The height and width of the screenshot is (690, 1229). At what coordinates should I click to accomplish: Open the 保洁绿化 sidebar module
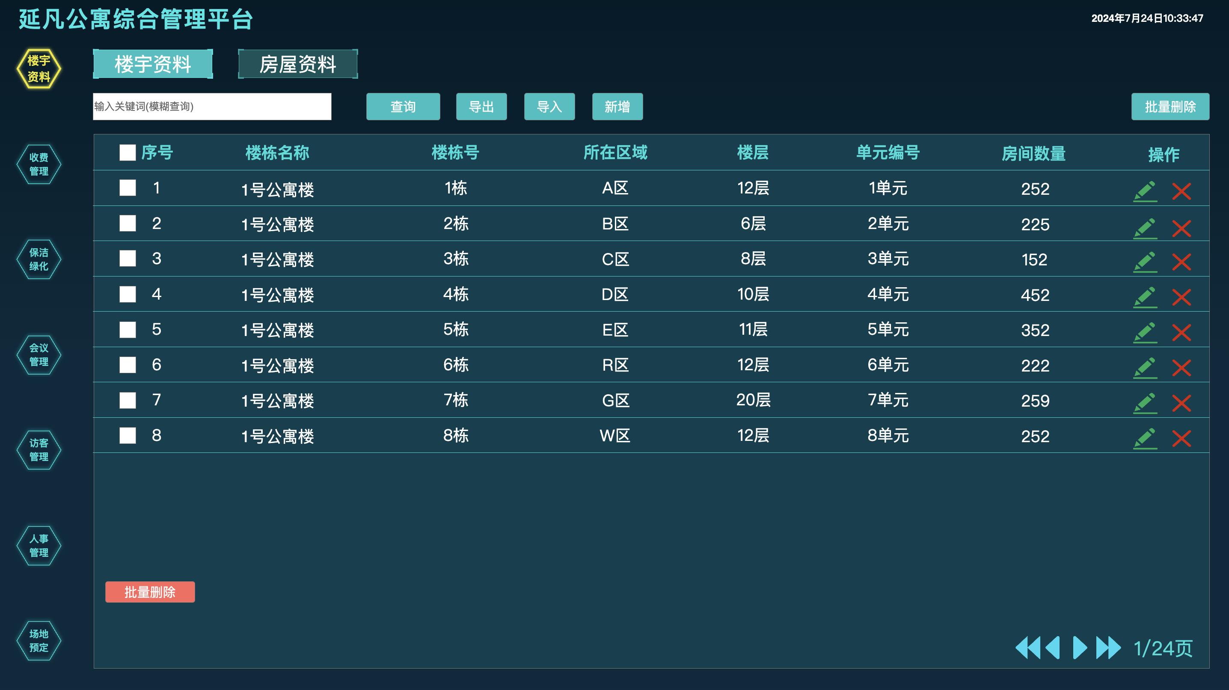[38, 259]
